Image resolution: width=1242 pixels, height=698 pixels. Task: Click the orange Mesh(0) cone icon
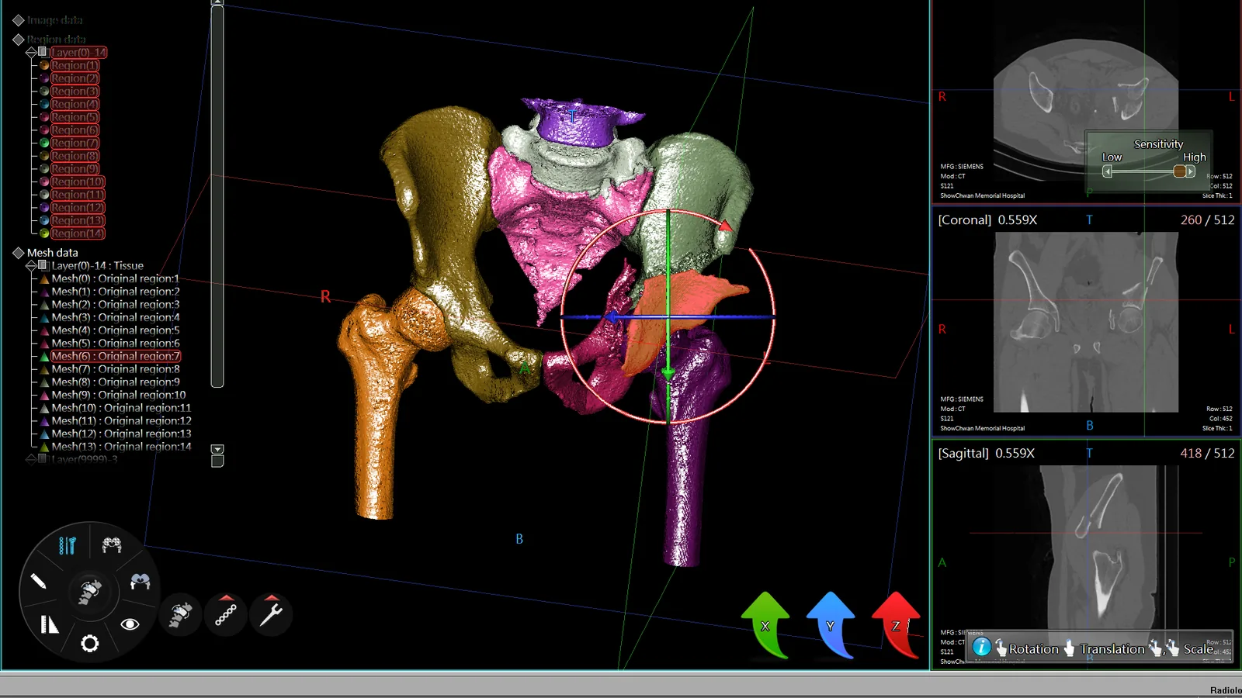45,278
